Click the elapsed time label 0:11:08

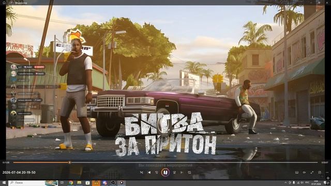click(6, 163)
